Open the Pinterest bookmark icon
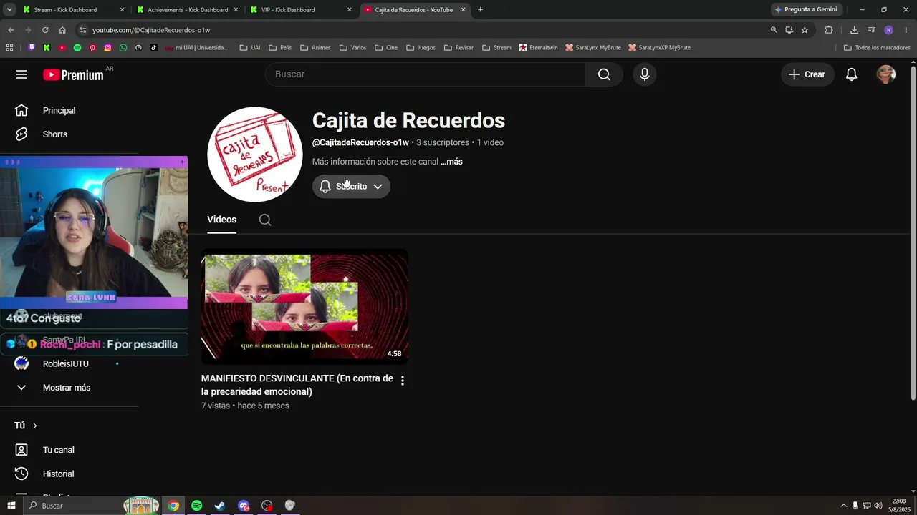The image size is (917, 515). [x=92, y=48]
